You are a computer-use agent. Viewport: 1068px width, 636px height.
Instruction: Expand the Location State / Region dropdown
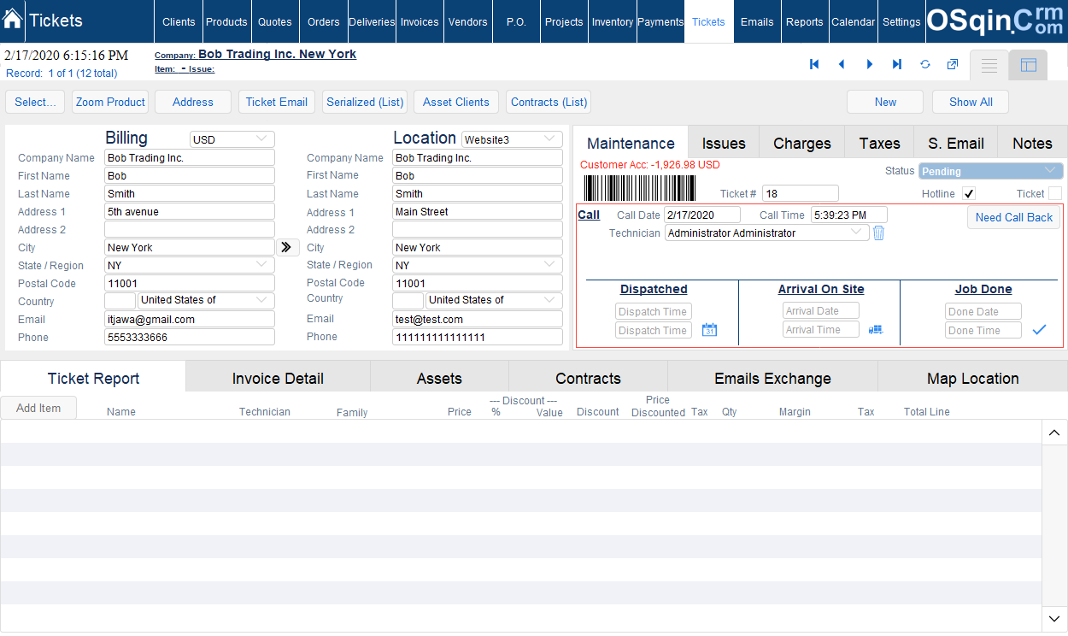pos(478,265)
